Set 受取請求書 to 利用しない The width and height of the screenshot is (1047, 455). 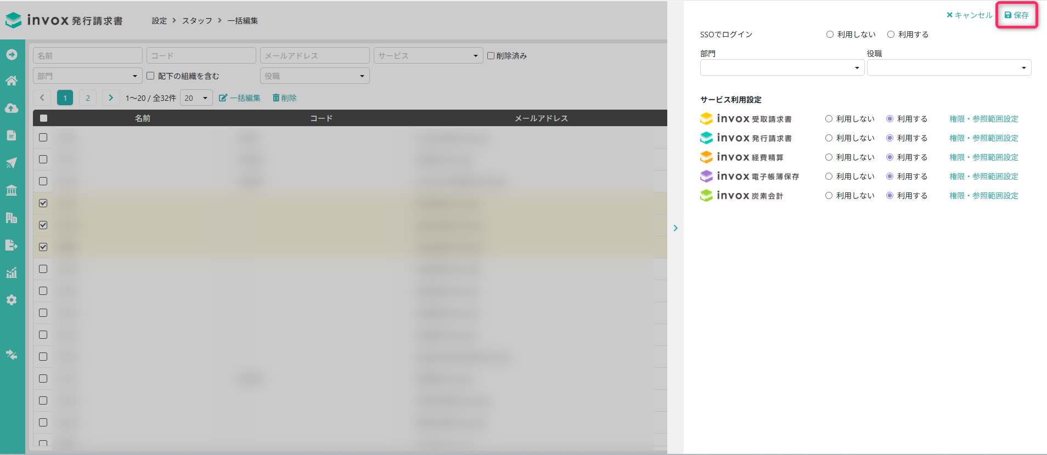[829, 119]
